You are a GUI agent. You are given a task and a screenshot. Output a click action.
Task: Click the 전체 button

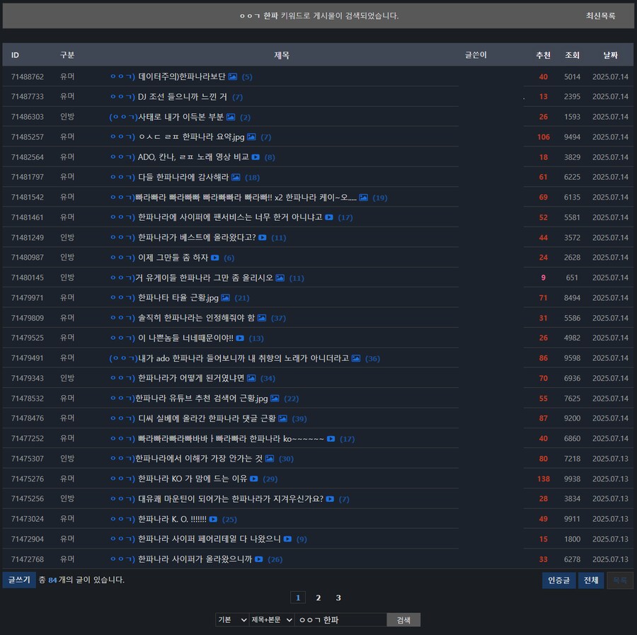coord(591,580)
